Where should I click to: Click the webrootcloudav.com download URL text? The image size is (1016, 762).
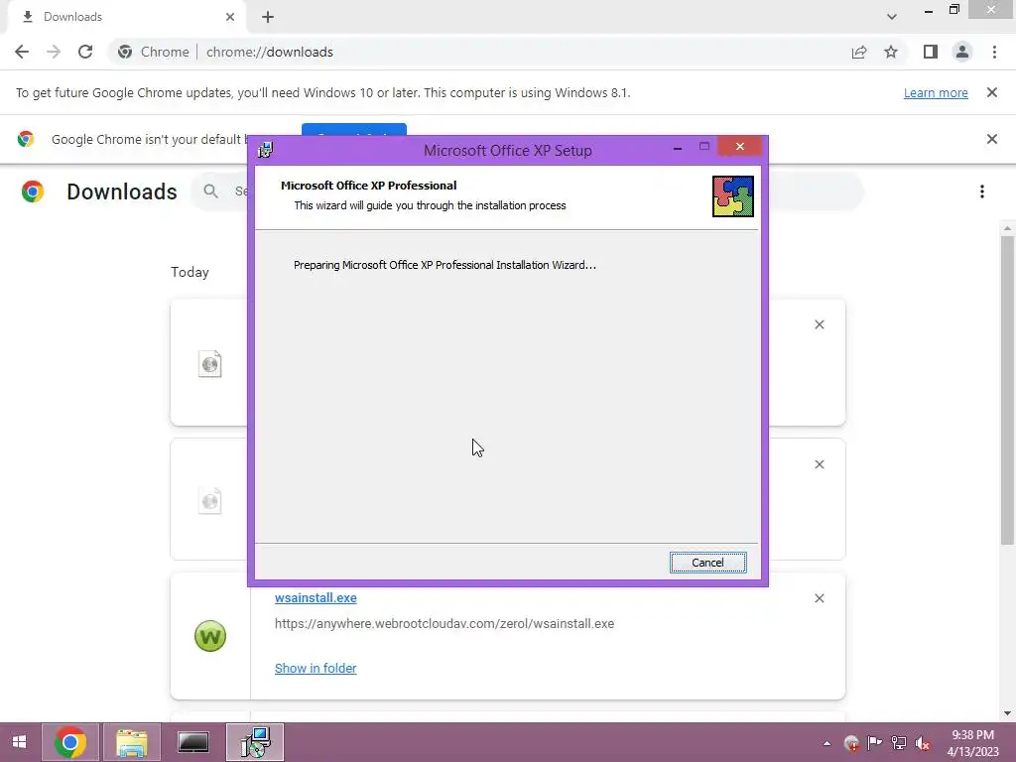pyautogui.click(x=444, y=624)
